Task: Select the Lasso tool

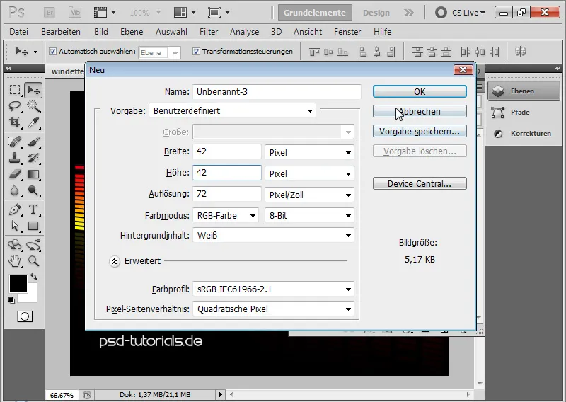Action: tap(15, 106)
